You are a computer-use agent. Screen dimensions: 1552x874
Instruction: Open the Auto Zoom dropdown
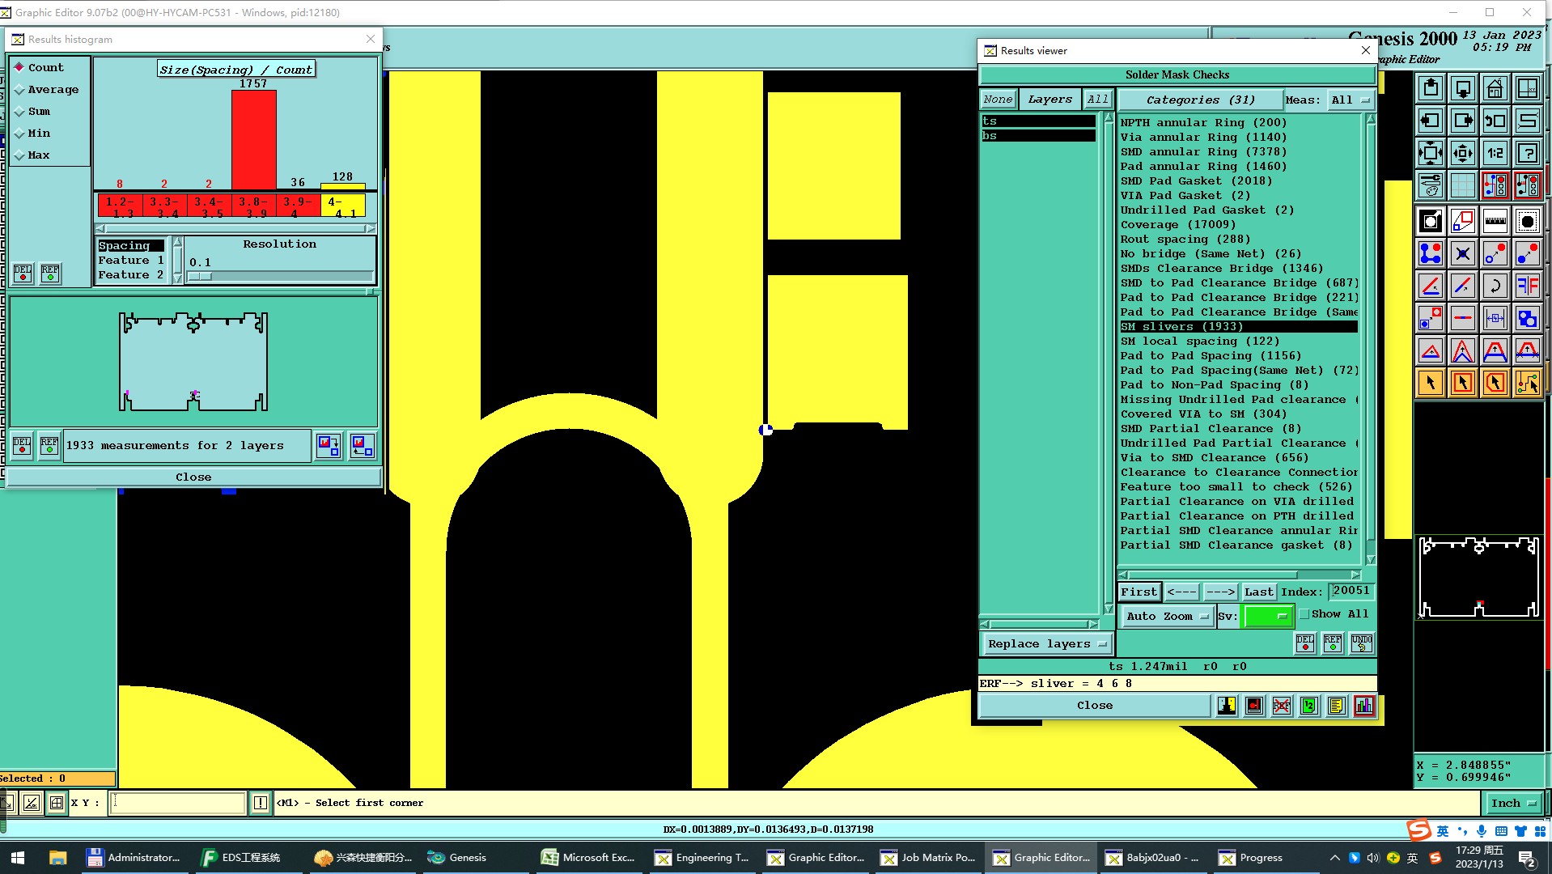coord(1166,616)
